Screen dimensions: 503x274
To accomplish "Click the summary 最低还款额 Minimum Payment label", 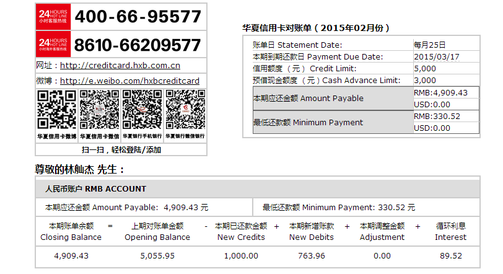I will tap(308, 122).
